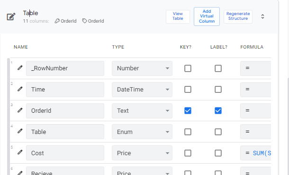
Task: Click the key icon next to OrderId
Action: 57,21
